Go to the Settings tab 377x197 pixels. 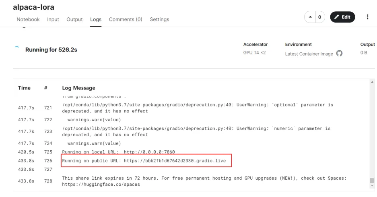(159, 19)
